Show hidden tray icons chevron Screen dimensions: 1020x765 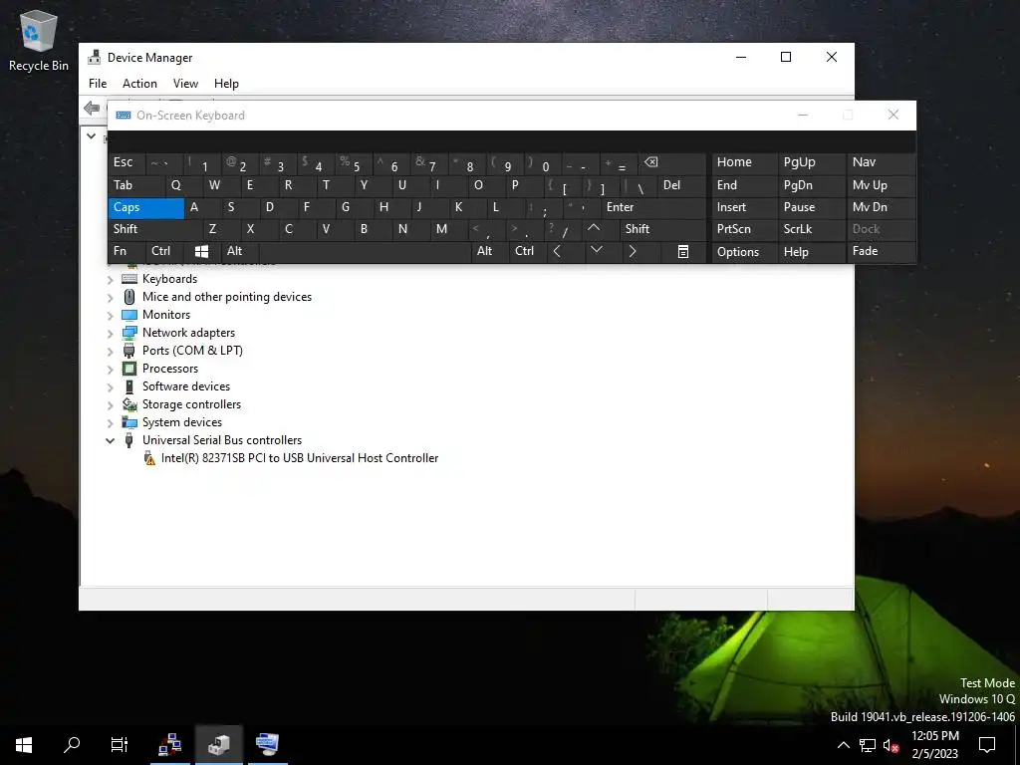tap(843, 745)
